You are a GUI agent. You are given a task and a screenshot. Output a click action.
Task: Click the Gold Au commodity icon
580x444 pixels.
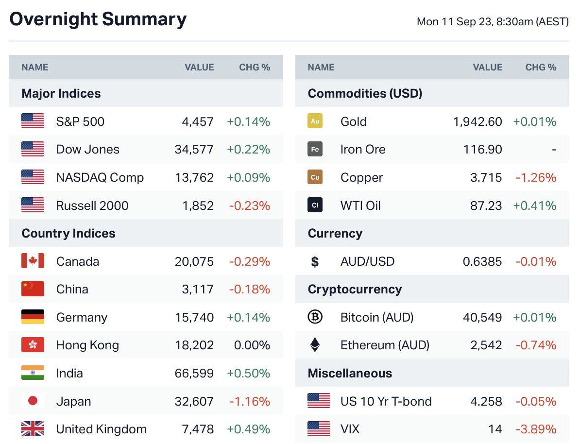315,121
